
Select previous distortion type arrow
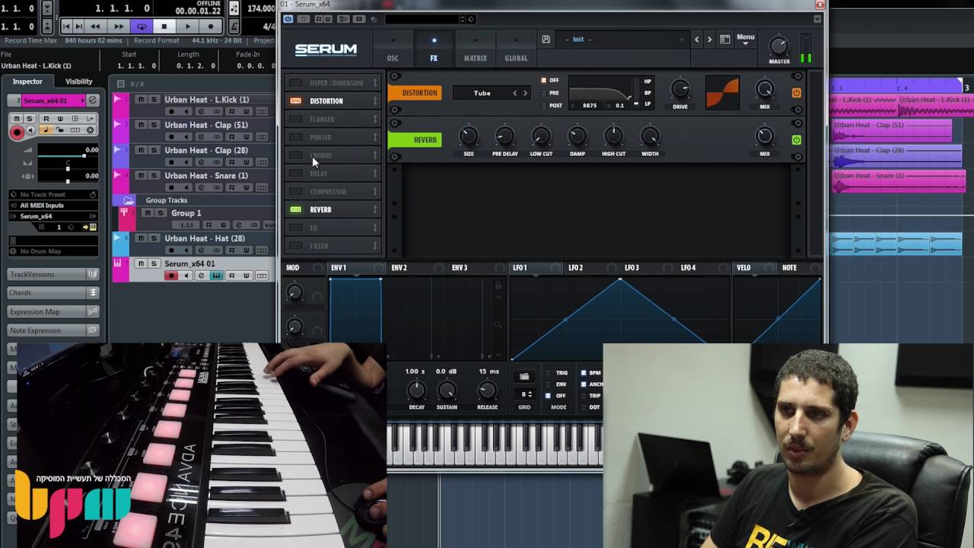pyautogui.click(x=514, y=93)
